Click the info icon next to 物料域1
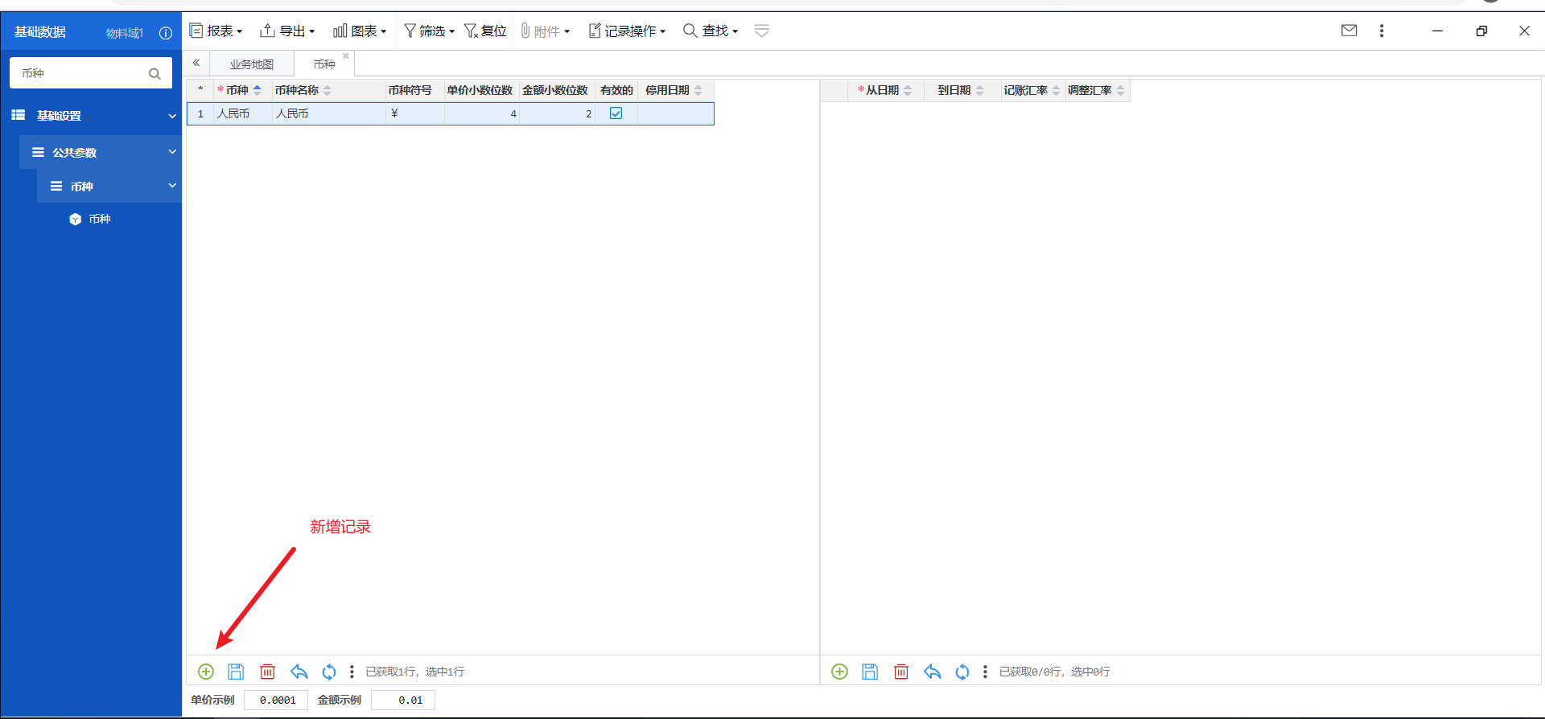Image resolution: width=1545 pixels, height=719 pixels. [166, 33]
